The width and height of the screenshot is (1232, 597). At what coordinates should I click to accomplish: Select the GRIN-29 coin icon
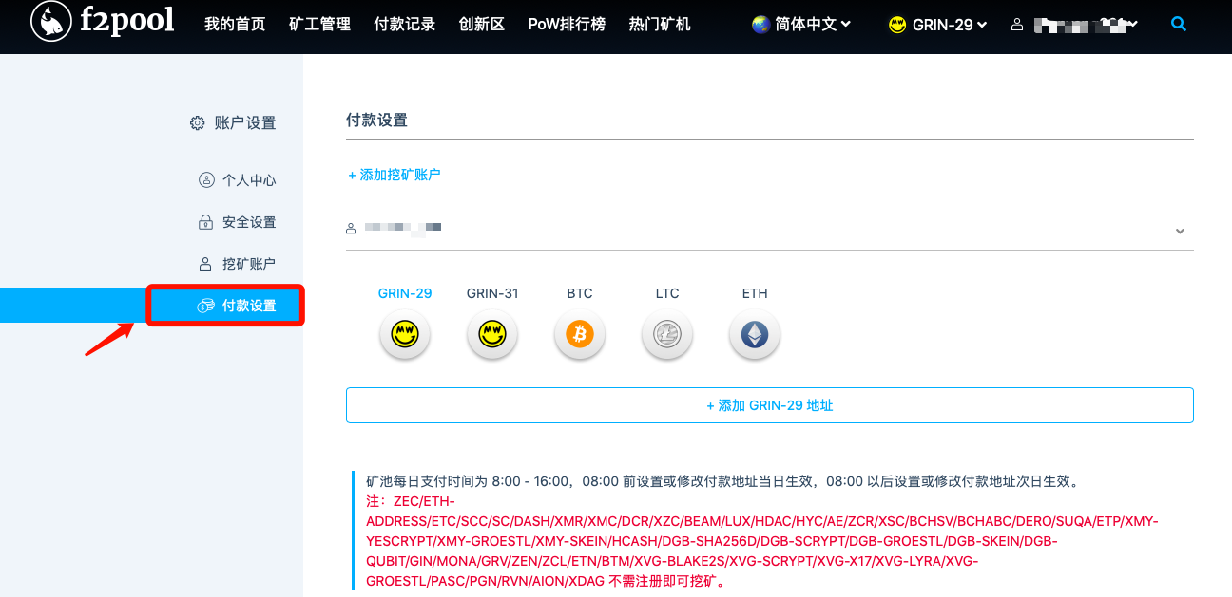tap(405, 334)
